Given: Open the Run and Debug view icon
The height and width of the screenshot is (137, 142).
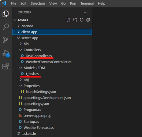Looking at the screenshot, I should [x=6, y=53].
